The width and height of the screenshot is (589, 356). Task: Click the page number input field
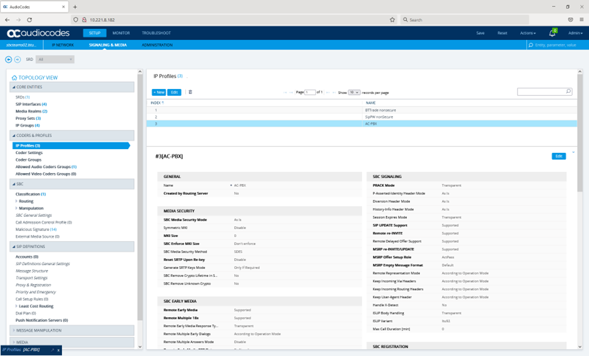(310, 92)
